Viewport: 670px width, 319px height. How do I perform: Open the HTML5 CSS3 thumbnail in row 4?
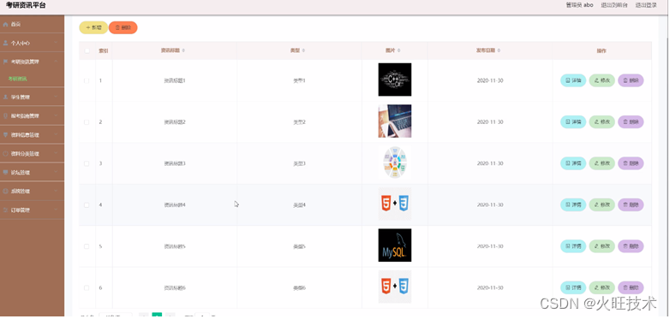[x=395, y=204]
